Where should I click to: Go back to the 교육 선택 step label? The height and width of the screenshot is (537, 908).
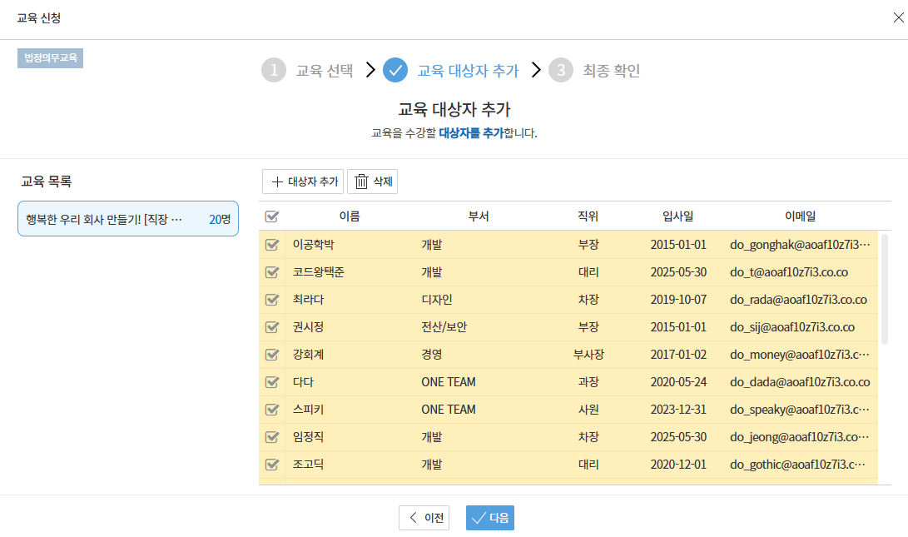point(324,71)
